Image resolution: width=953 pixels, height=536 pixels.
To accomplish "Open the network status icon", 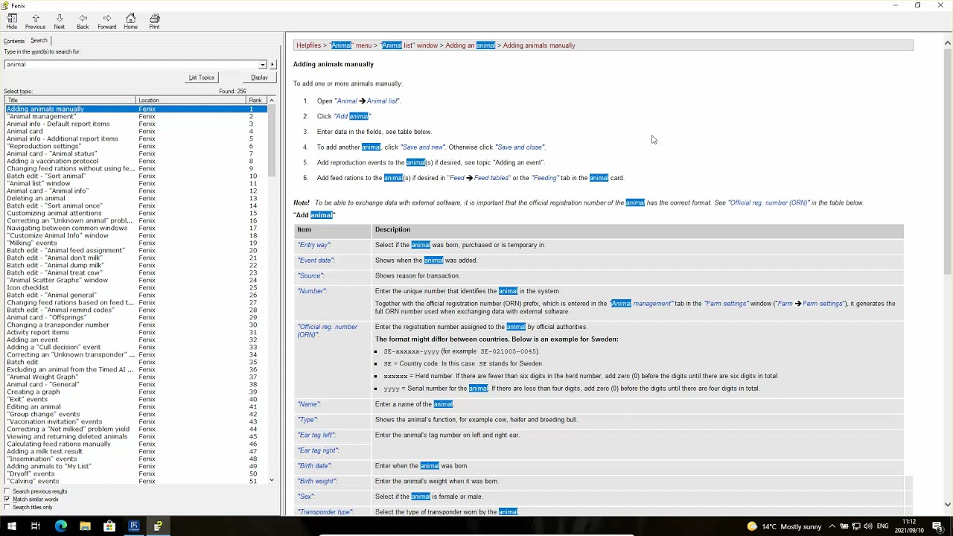I will pos(856,526).
